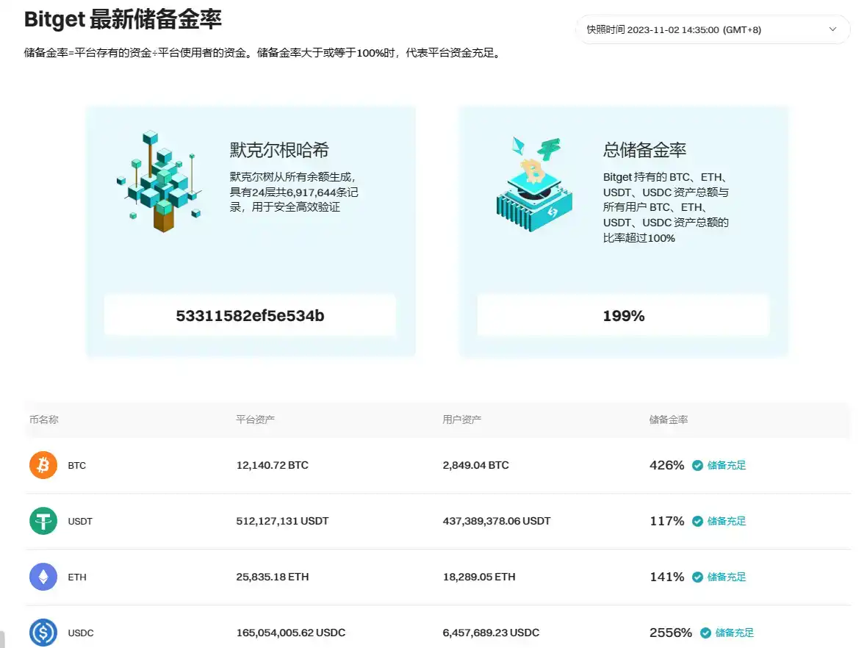Click the checkmark icon beside BTC 426%

697,465
